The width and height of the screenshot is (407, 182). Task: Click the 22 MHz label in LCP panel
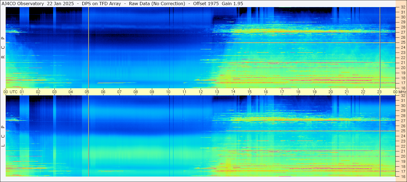[x=403, y=146]
